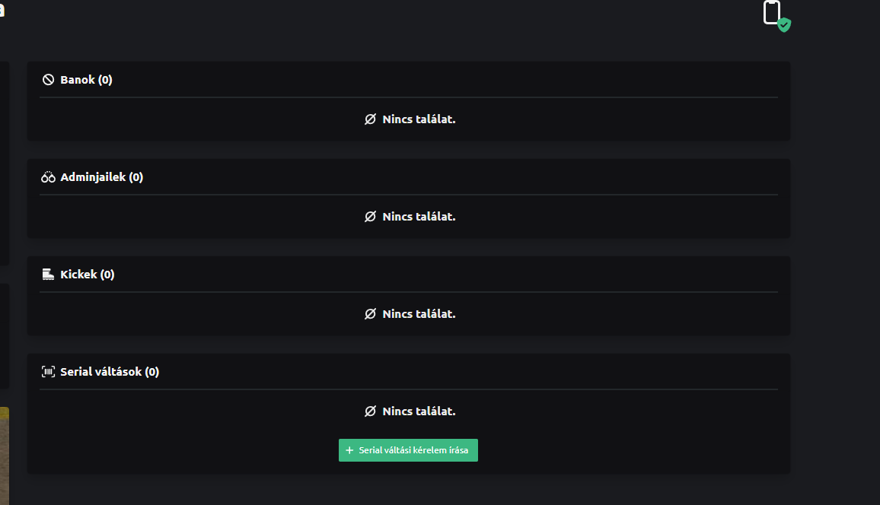Click the boot icon beside Kickek
This screenshot has width=880, height=505.
click(x=48, y=275)
